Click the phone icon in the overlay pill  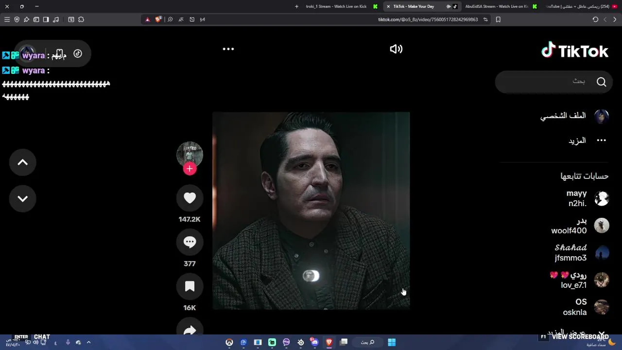59,53
